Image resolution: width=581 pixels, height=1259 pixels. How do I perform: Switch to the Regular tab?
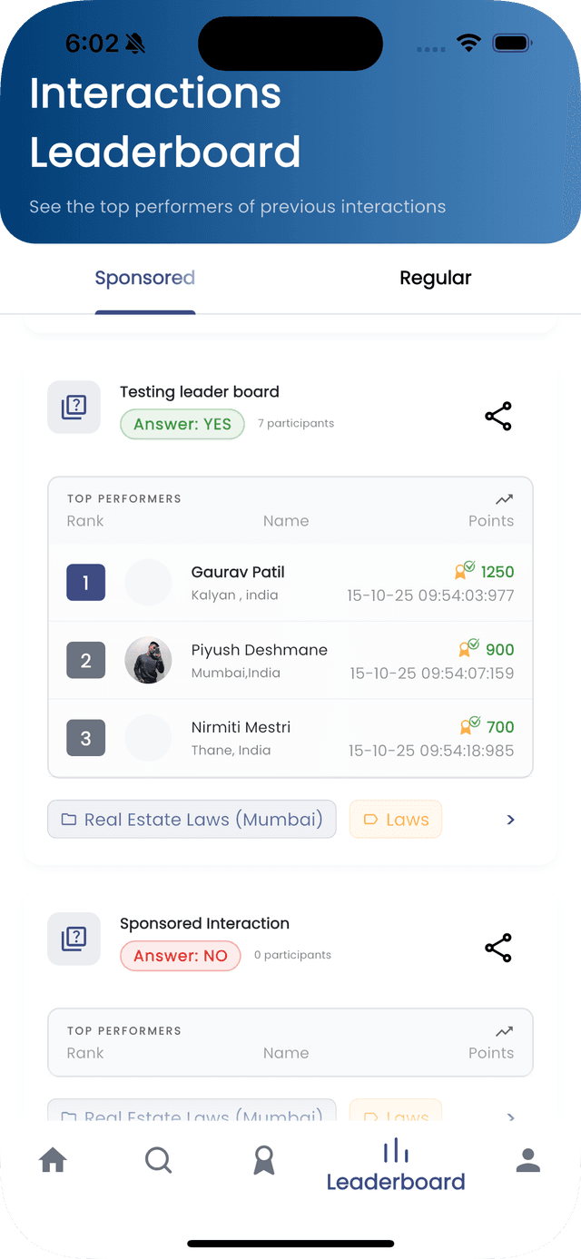point(435,279)
